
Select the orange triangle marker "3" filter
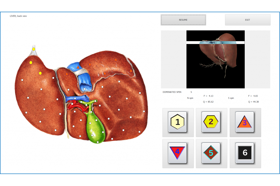[245, 122]
